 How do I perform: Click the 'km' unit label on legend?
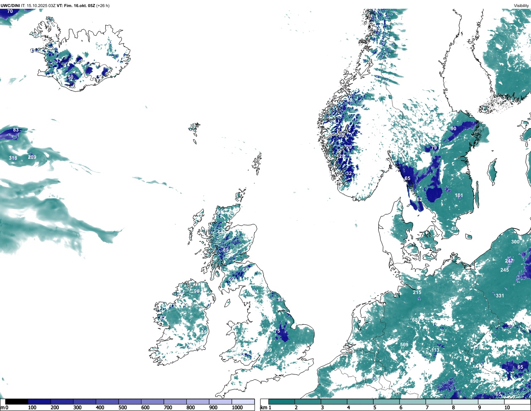264,408
